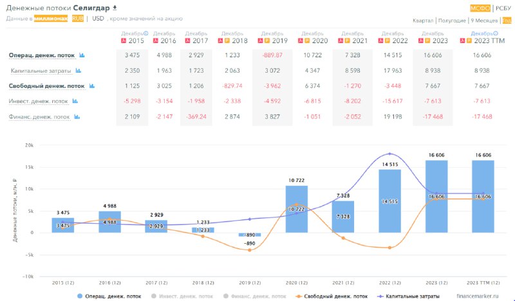515x301 pixels.
Task: Click 2022 peak point of Капитальные затраты line
Action: 390,154
